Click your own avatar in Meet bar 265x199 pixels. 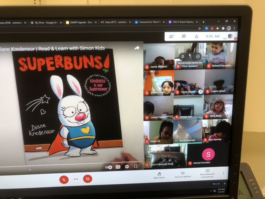pos(230,36)
